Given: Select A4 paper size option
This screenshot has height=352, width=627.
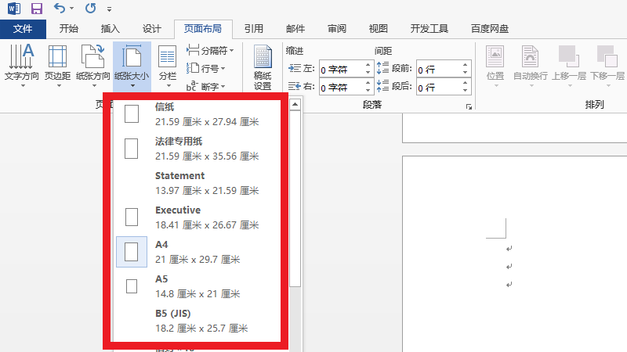Looking at the screenshot, I should click(196, 251).
